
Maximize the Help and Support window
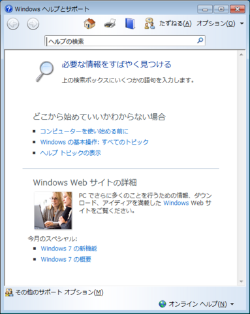click(x=221, y=9)
